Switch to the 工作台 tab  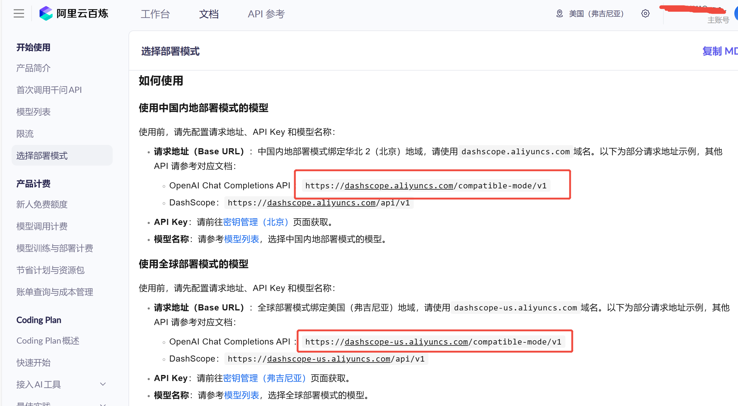[x=155, y=14]
